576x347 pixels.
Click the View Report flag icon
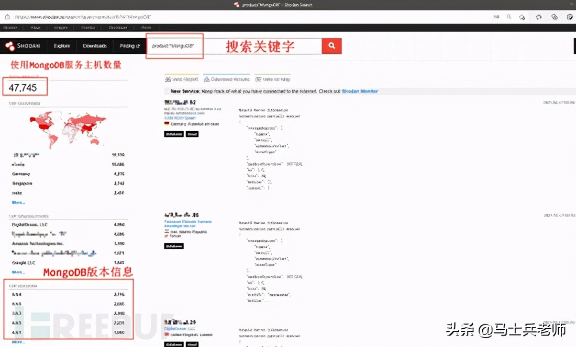pos(168,78)
